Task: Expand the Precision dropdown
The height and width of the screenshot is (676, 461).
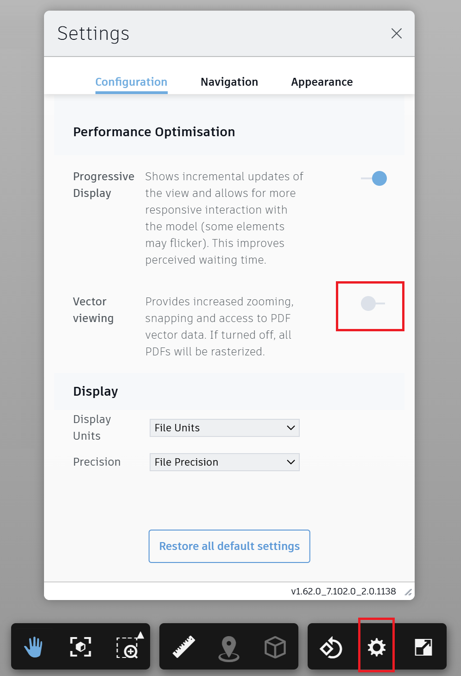Action: (225, 462)
